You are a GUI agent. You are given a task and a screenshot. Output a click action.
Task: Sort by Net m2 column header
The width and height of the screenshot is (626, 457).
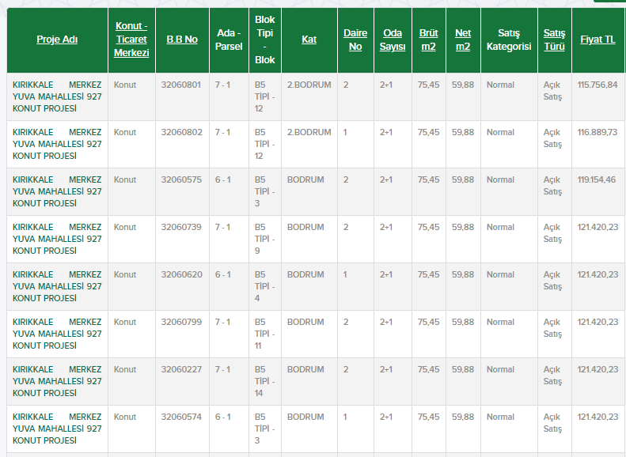click(463, 40)
